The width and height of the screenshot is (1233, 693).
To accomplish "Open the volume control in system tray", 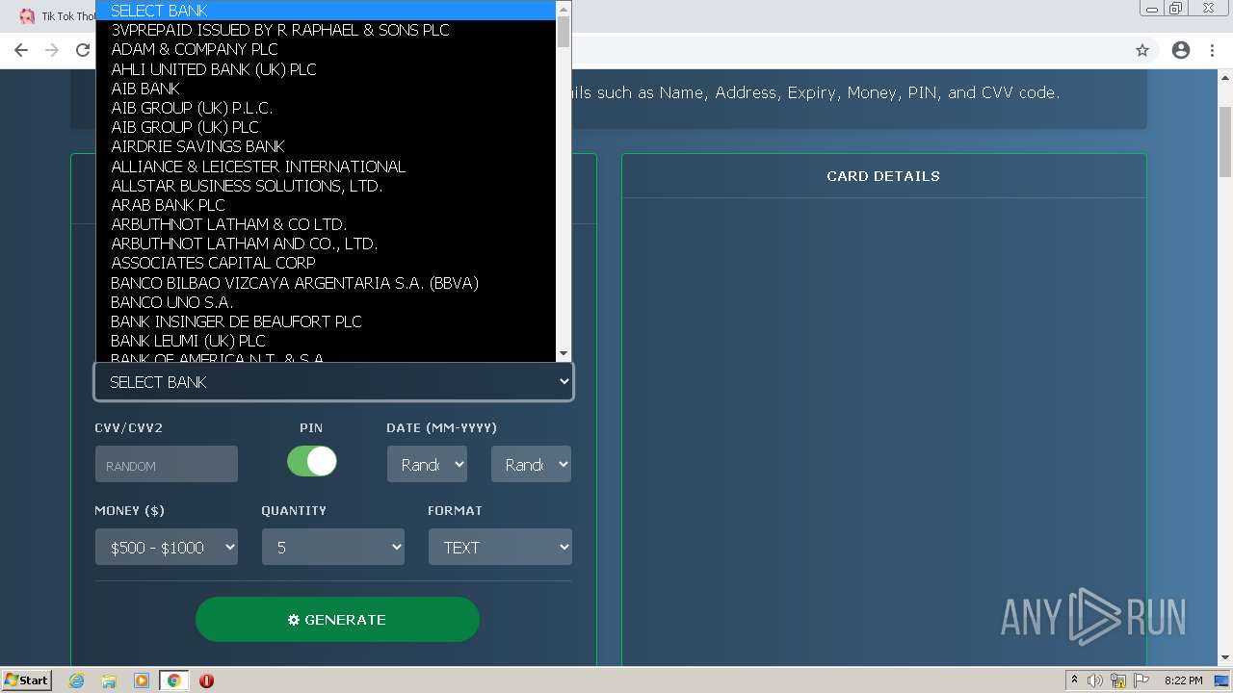I will [x=1095, y=680].
